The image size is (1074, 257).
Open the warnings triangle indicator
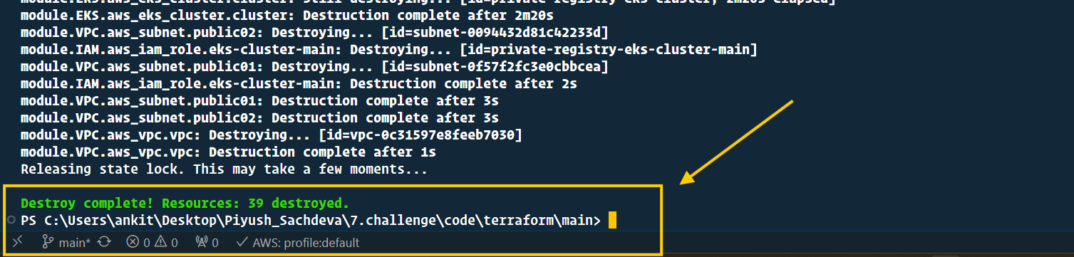coord(160,242)
